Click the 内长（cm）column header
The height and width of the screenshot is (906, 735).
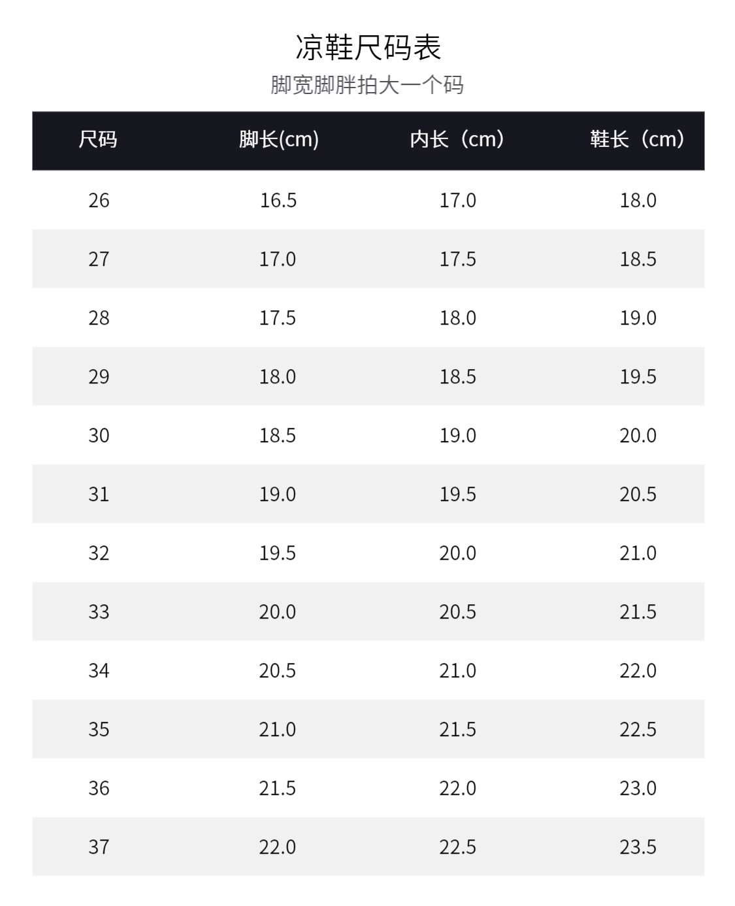pyautogui.click(x=457, y=139)
